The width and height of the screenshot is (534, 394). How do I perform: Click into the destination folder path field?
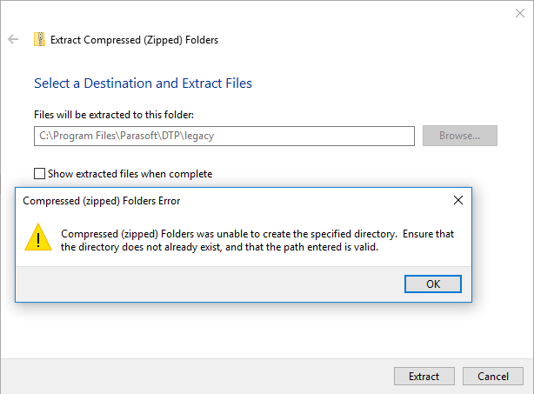point(224,137)
